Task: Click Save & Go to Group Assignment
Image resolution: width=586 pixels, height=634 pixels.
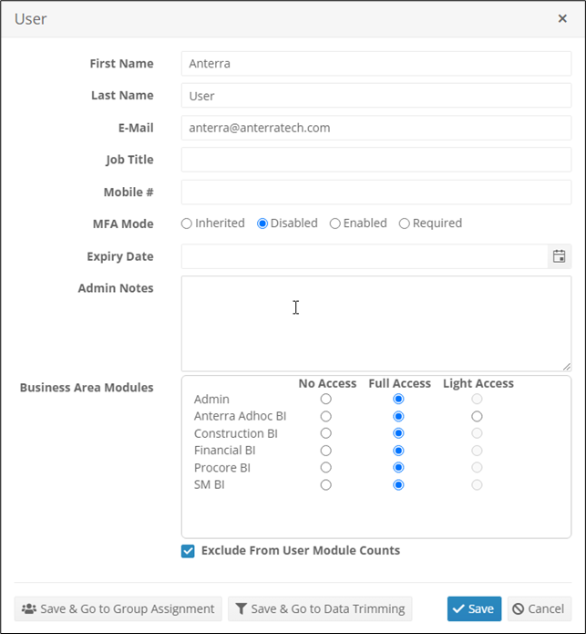Action: (x=118, y=608)
